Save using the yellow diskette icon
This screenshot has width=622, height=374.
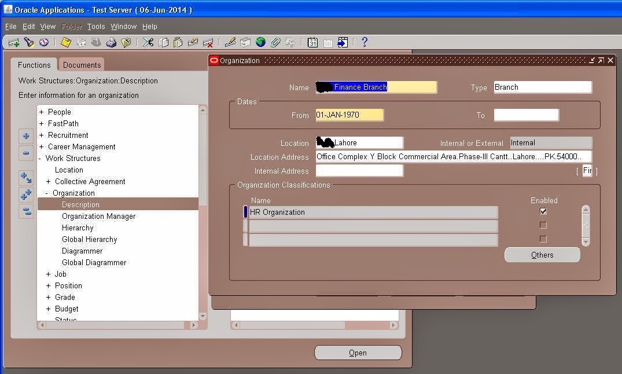point(66,42)
